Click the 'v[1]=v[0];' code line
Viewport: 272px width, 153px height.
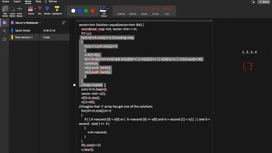pyautogui.click(x=88, y=102)
